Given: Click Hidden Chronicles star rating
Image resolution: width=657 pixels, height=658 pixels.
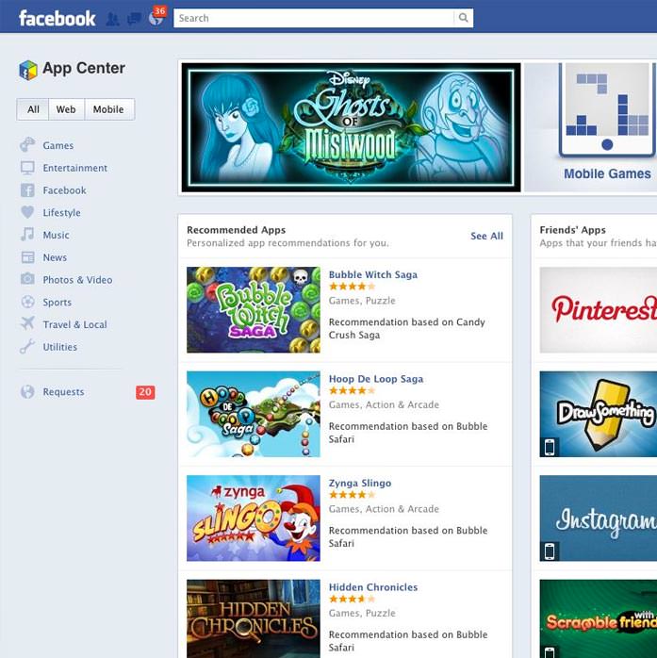Looking at the screenshot, I should 352,599.
